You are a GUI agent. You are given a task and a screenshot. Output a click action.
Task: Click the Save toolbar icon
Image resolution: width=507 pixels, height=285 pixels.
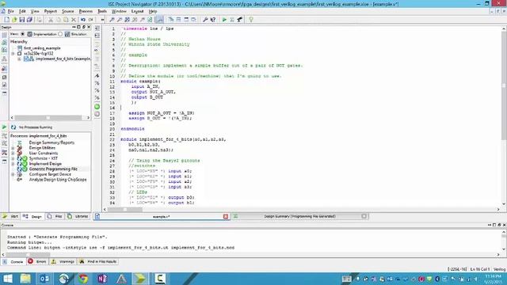(21, 20)
